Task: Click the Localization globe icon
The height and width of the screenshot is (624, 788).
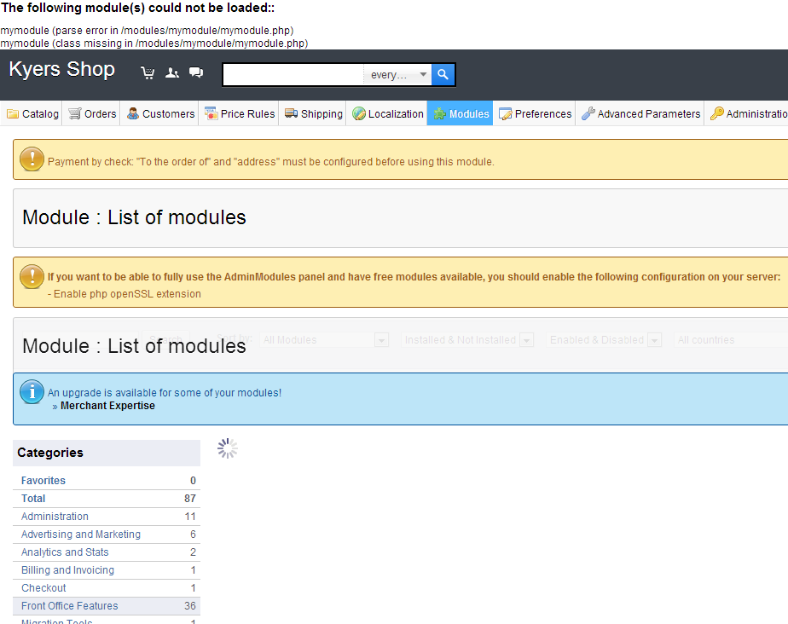Action: (359, 113)
